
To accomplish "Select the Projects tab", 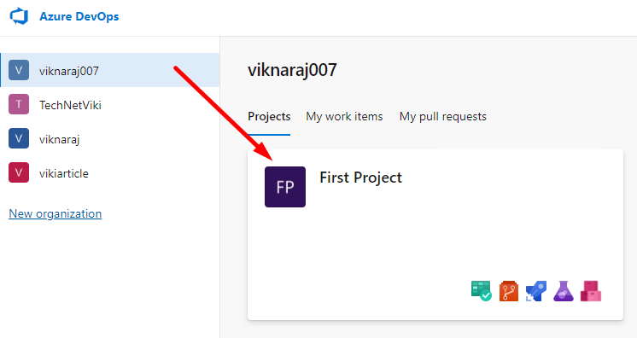I will (269, 117).
